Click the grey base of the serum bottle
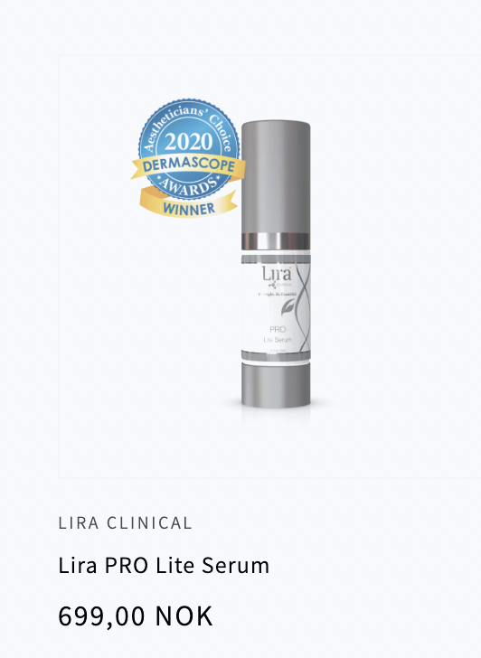The height and width of the screenshot is (658, 481). click(276, 385)
